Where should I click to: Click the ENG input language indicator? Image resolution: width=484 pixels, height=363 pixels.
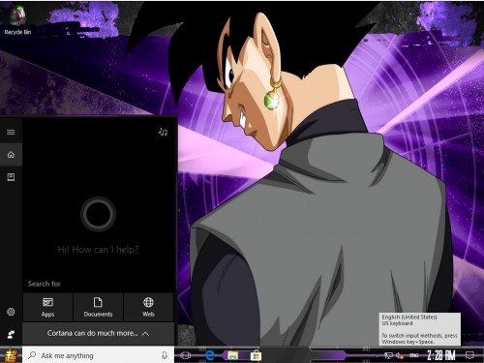414,355
